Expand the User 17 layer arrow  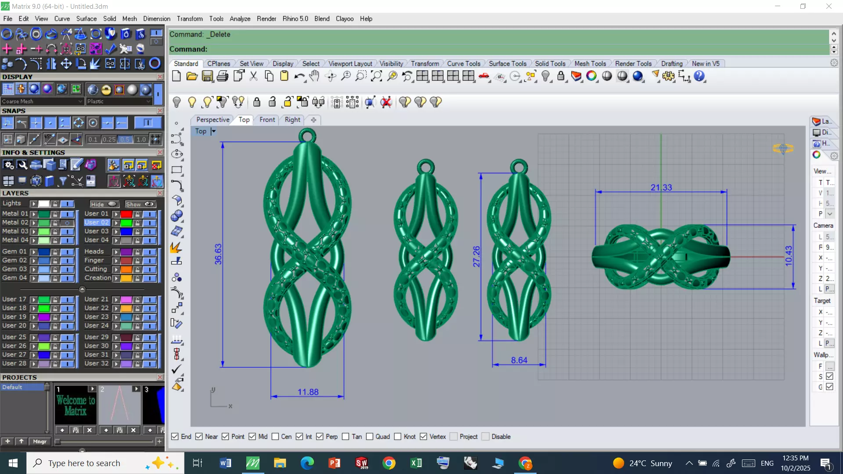click(33, 300)
